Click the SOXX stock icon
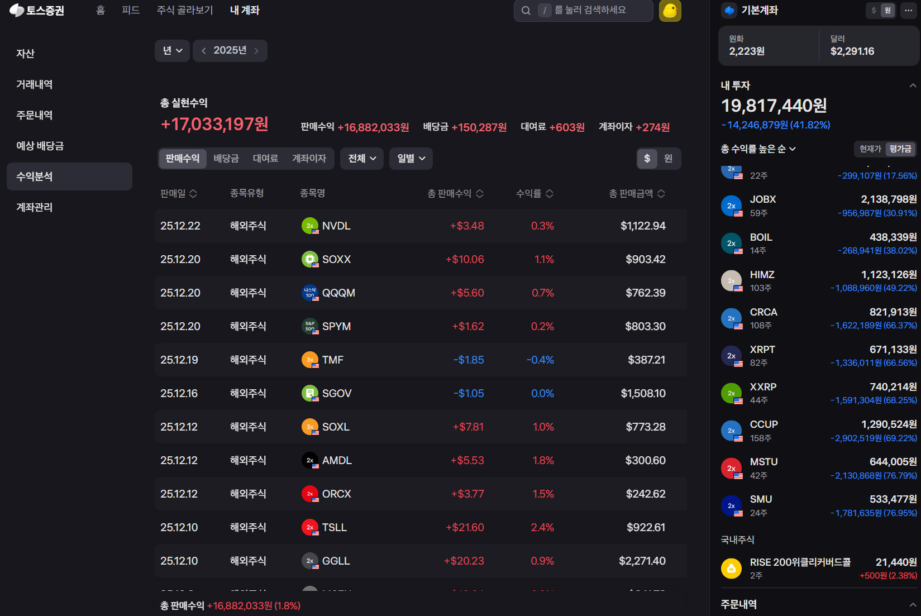 [310, 259]
